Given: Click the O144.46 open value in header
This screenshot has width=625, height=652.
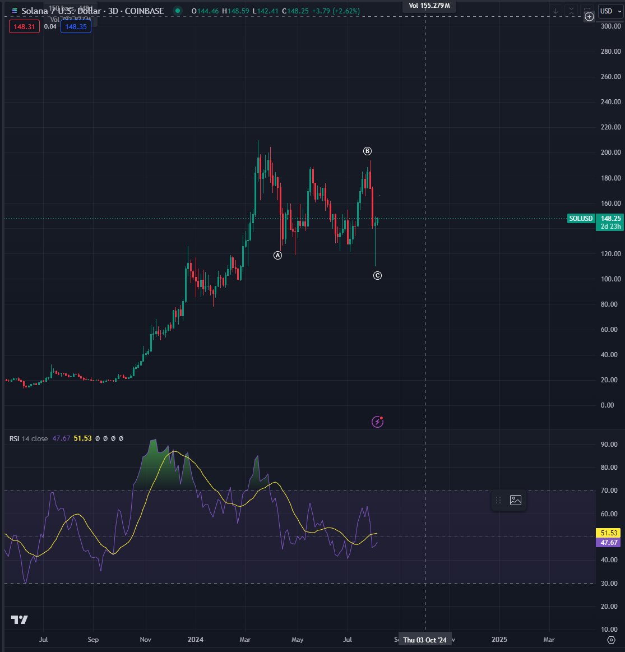Looking at the screenshot, I should (205, 11).
